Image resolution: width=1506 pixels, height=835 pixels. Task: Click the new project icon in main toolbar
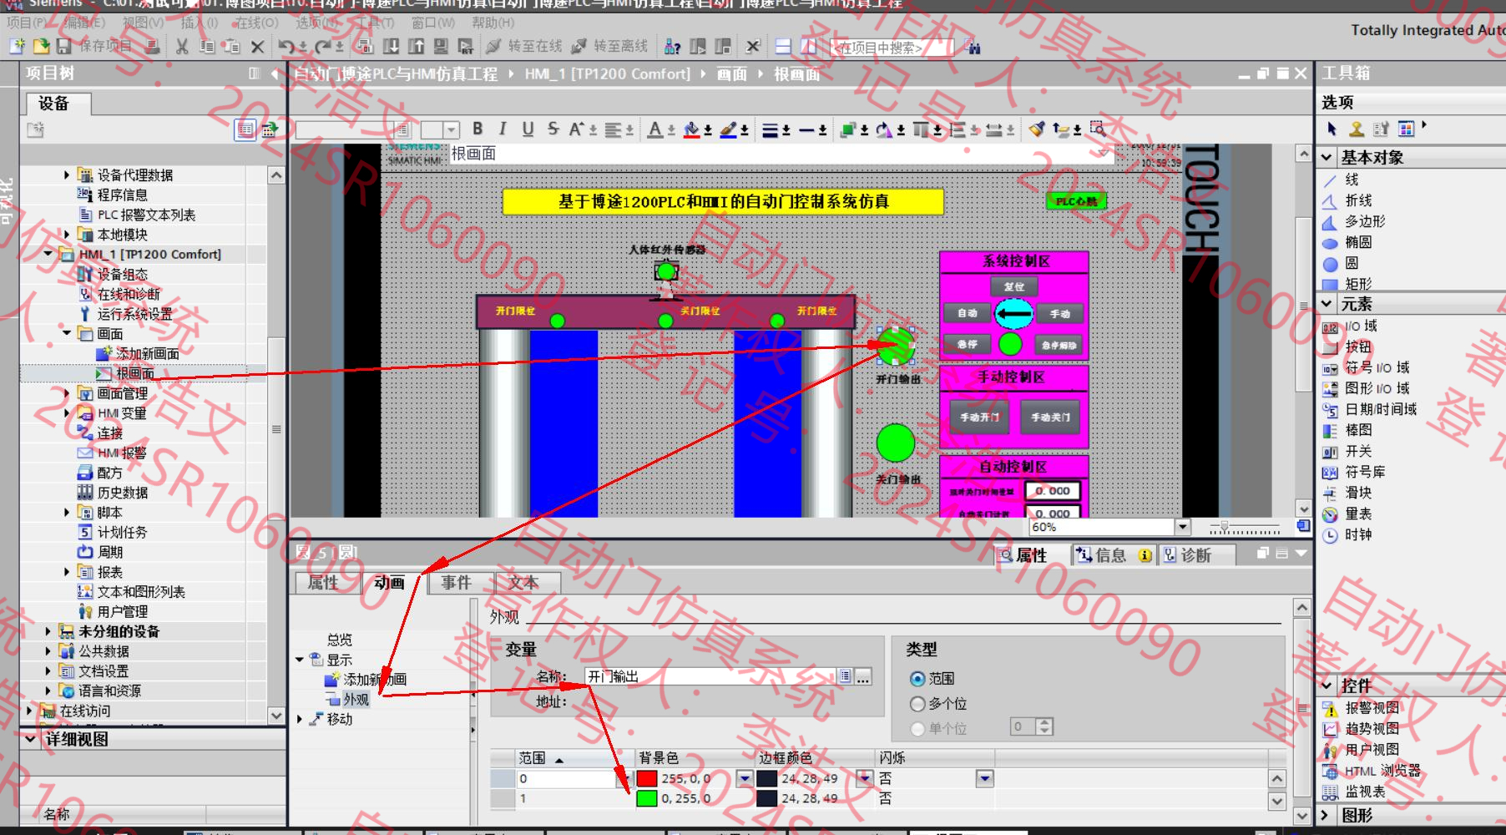17,47
